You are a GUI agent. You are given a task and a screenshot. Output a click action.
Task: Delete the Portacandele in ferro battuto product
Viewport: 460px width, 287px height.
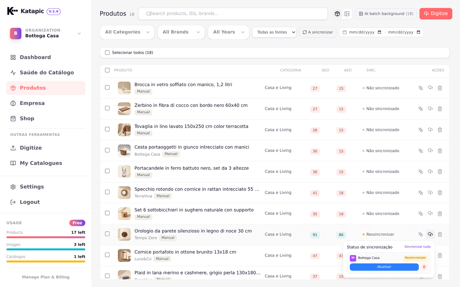(440, 171)
